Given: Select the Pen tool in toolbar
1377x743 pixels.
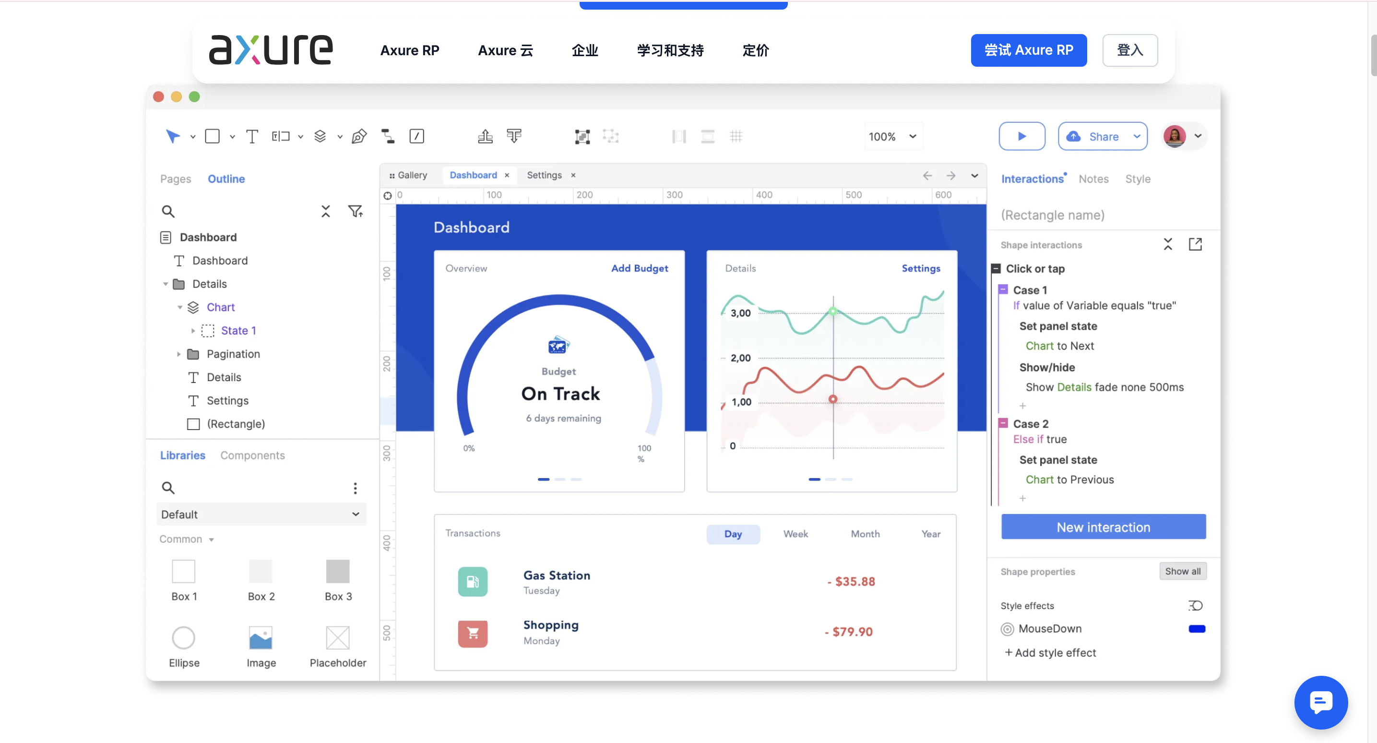Looking at the screenshot, I should point(359,136).
